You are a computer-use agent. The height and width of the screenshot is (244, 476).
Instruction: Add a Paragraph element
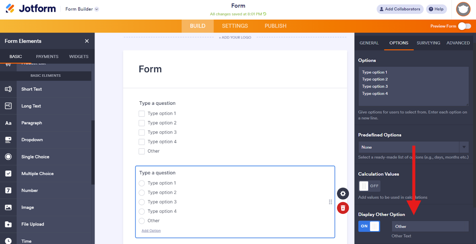(32, 123)
